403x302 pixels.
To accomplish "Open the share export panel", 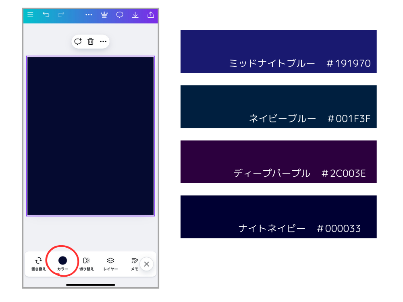I will click(x=150, y=15).
